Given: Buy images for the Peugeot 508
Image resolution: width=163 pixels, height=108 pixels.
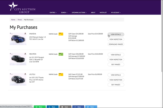Looking at the screenshot, I should (x=116, y=65).
